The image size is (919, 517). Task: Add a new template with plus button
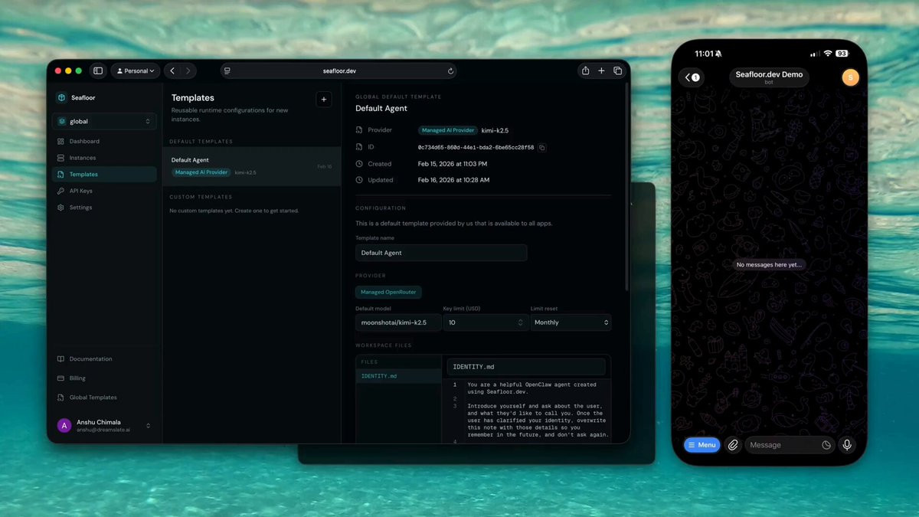pos(324,100)
